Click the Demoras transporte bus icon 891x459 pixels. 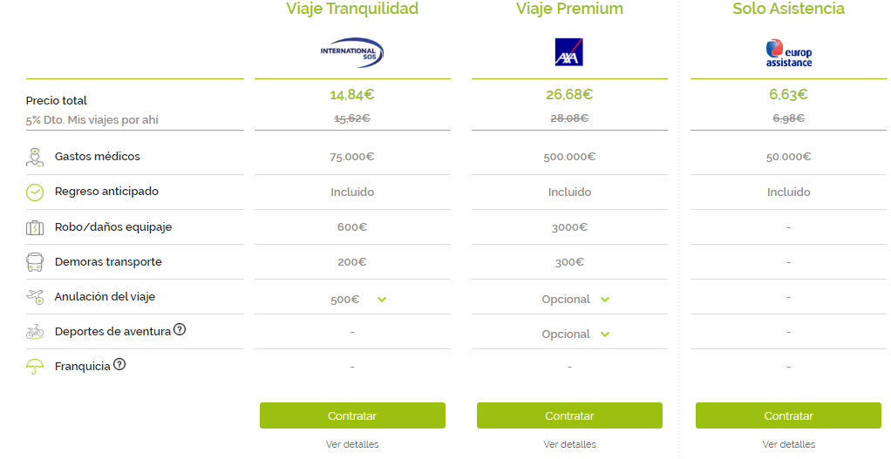coord(35,262)
